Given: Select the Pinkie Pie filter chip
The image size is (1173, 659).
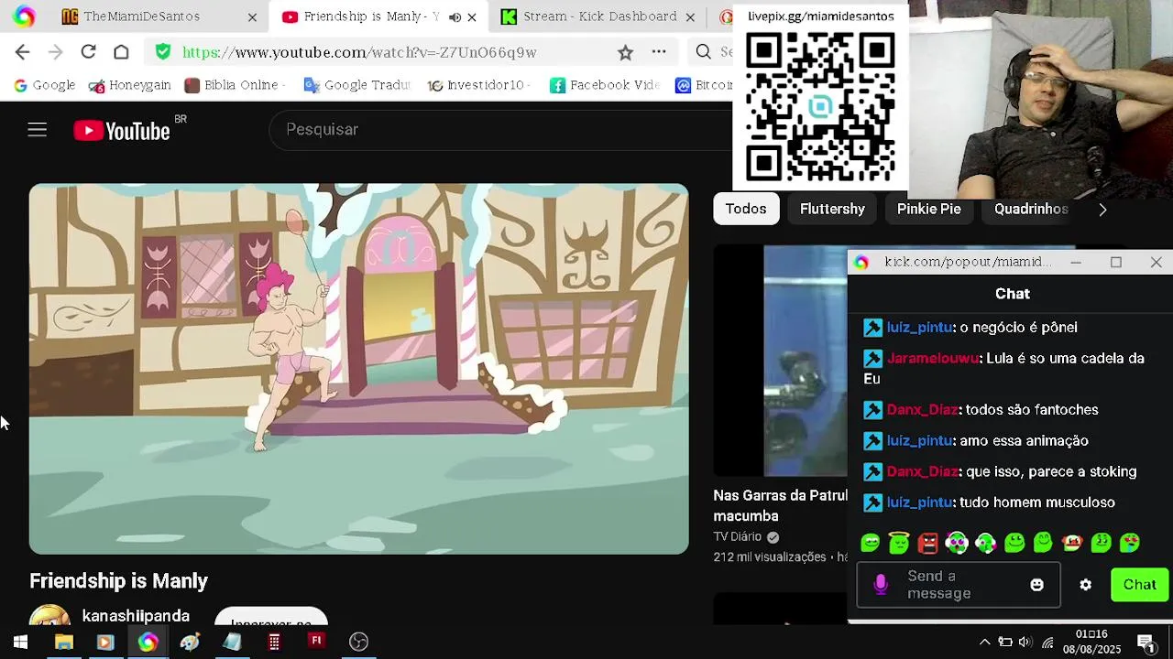Looking at the screenshot, I should tap(928, 209).
